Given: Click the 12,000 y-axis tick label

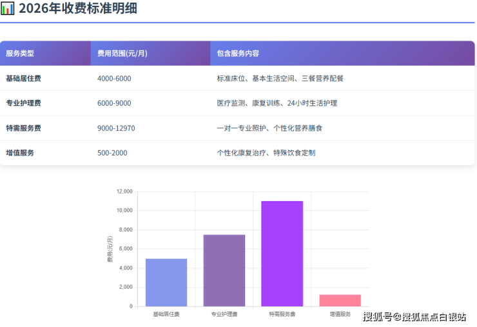Looking at the screenshot, I should [124, 192].
